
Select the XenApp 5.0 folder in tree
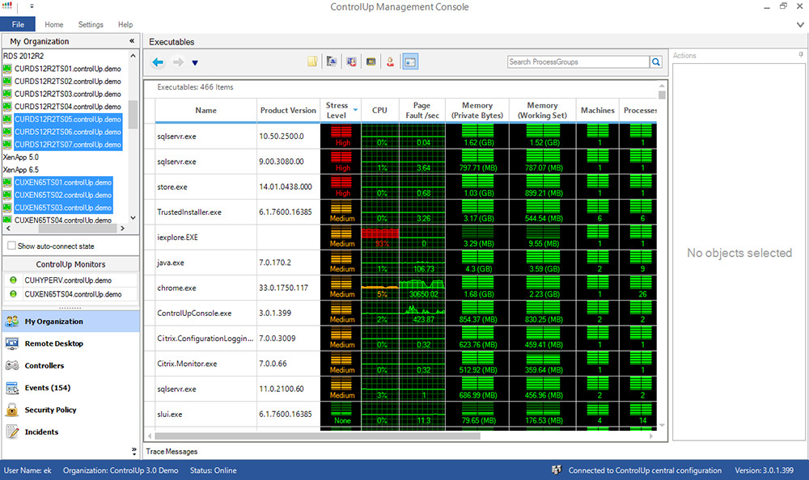[21, 158]
